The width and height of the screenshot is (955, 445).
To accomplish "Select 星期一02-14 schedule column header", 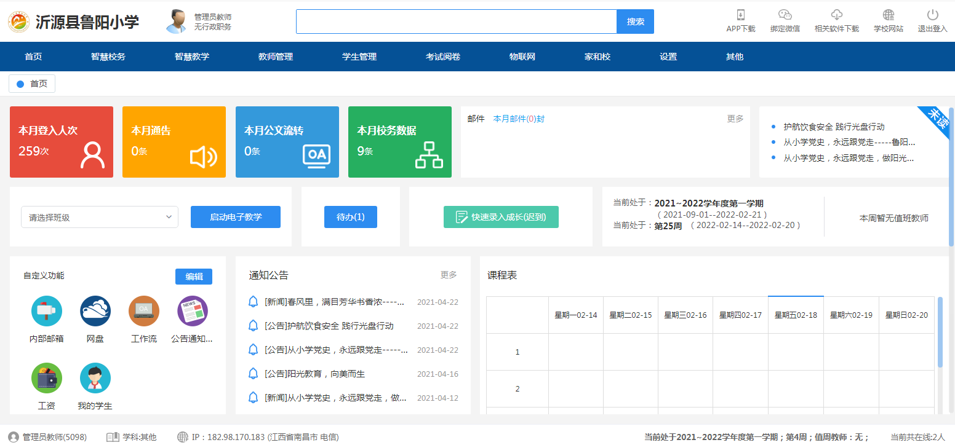I will (x=576, y=315).
